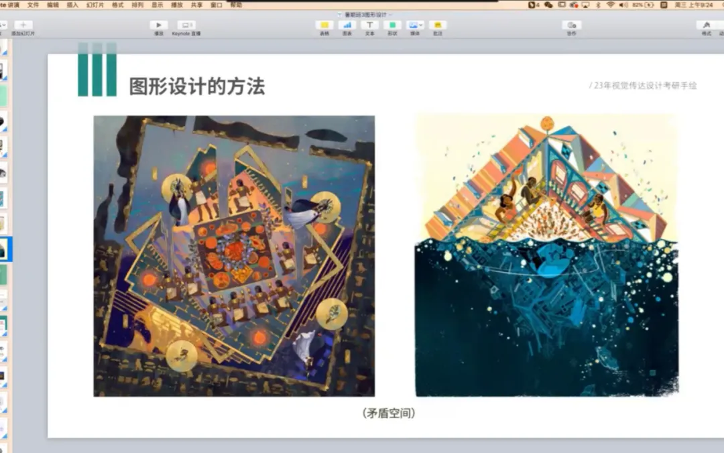Open the Format inspector panel

(706, 25)
